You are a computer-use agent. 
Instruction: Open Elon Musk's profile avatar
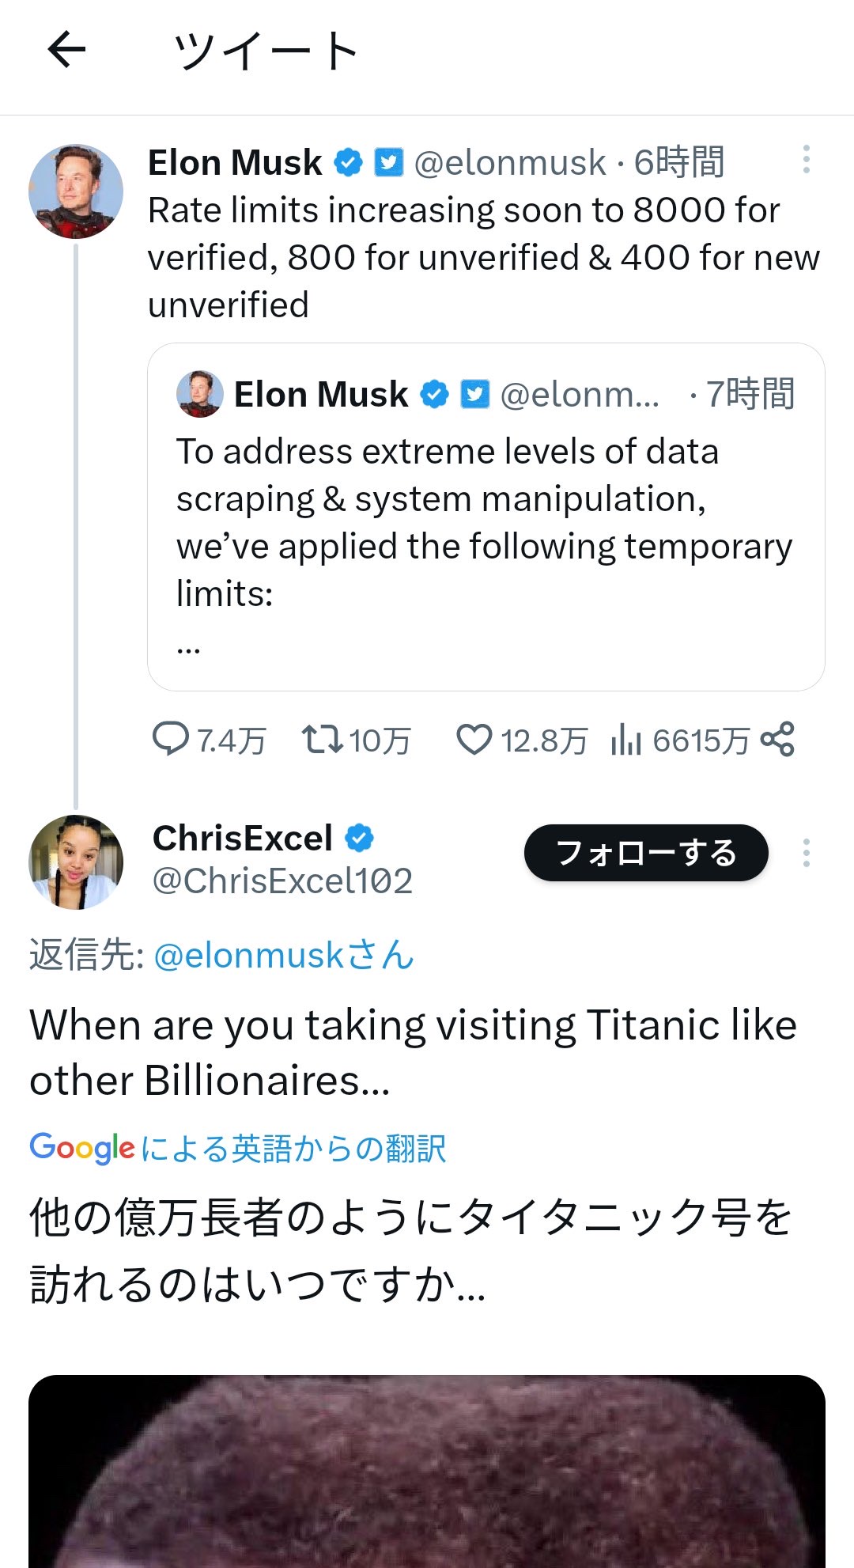point(76,191)
